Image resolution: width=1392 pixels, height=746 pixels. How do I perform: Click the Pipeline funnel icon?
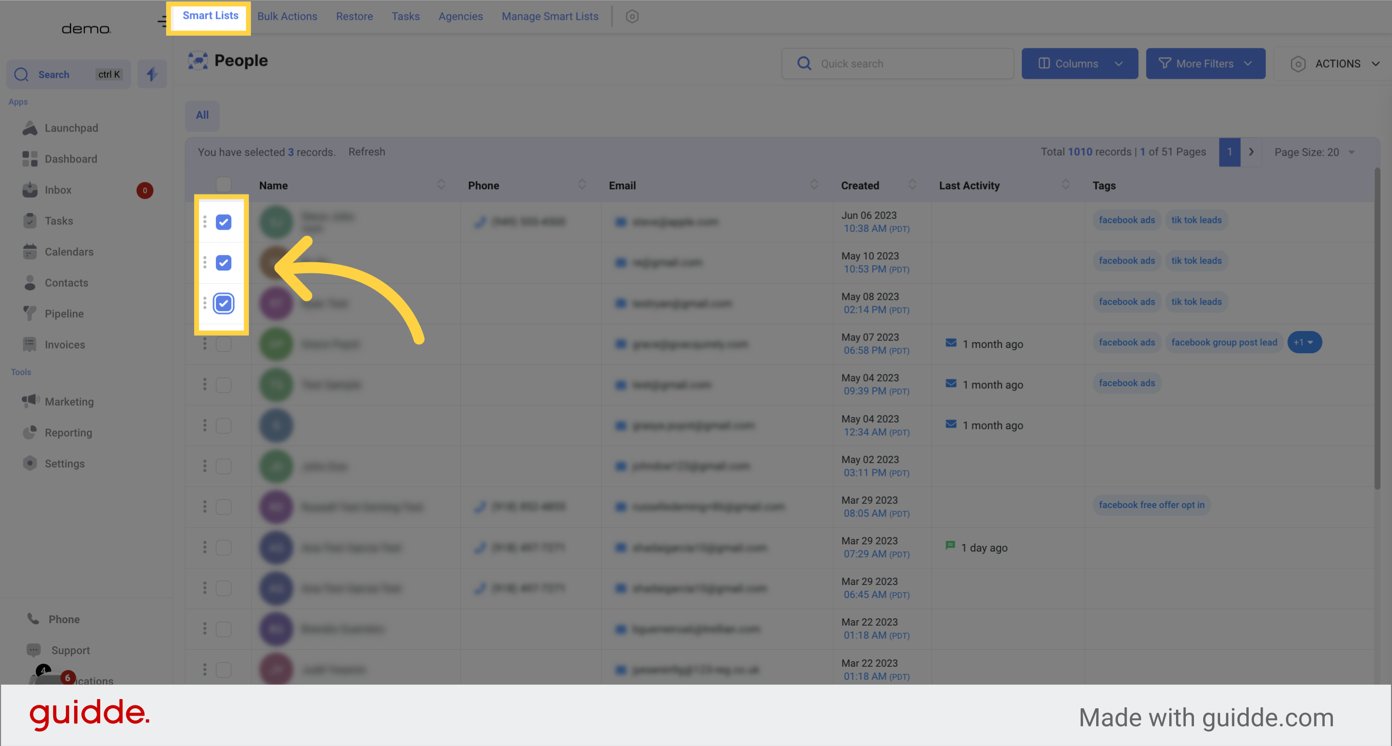pos(30,313)
